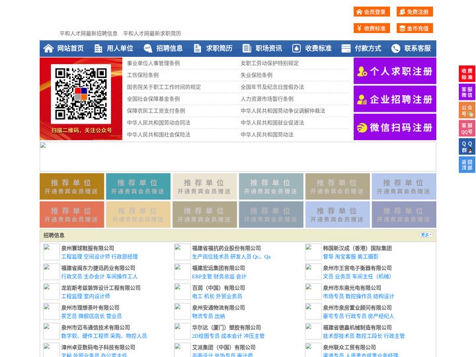Click the 企业招聘注册 purple button
Image resolution: width=476 pixels, height=357 pixels.
395,99
